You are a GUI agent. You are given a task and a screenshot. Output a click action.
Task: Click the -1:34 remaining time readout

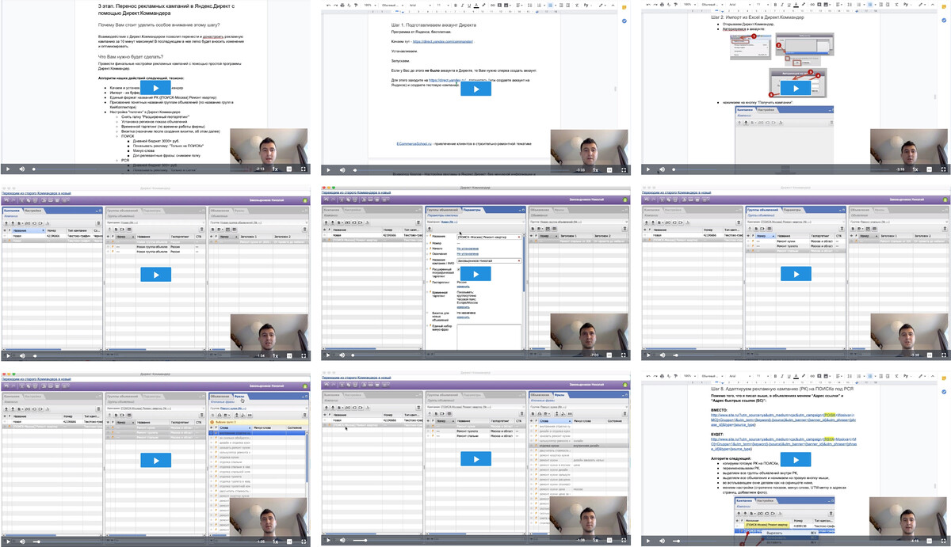[260, 355]
